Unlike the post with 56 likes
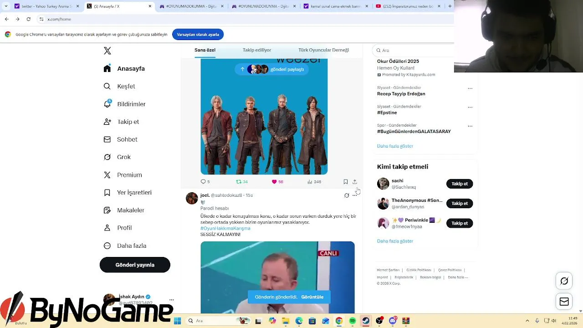This screenshot has height=328, width=583. tap(277, 182)
